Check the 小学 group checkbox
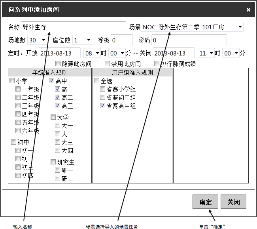This screenshot has width=257, height=229. click(x=12, y=81)
